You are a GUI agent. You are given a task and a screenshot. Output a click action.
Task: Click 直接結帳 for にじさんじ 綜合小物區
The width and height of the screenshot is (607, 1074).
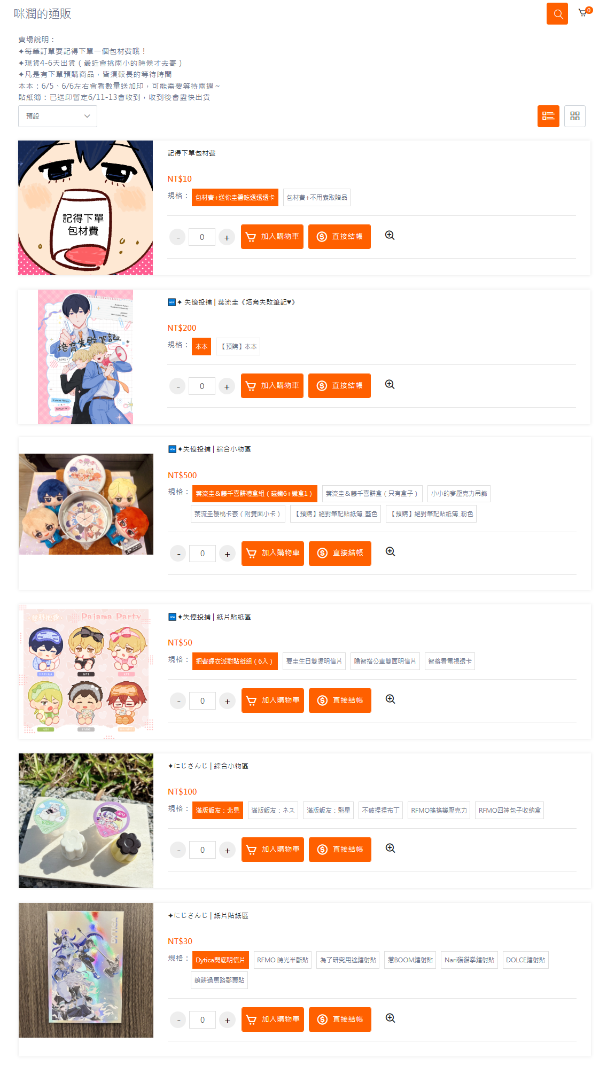click(x=340, y=850)
